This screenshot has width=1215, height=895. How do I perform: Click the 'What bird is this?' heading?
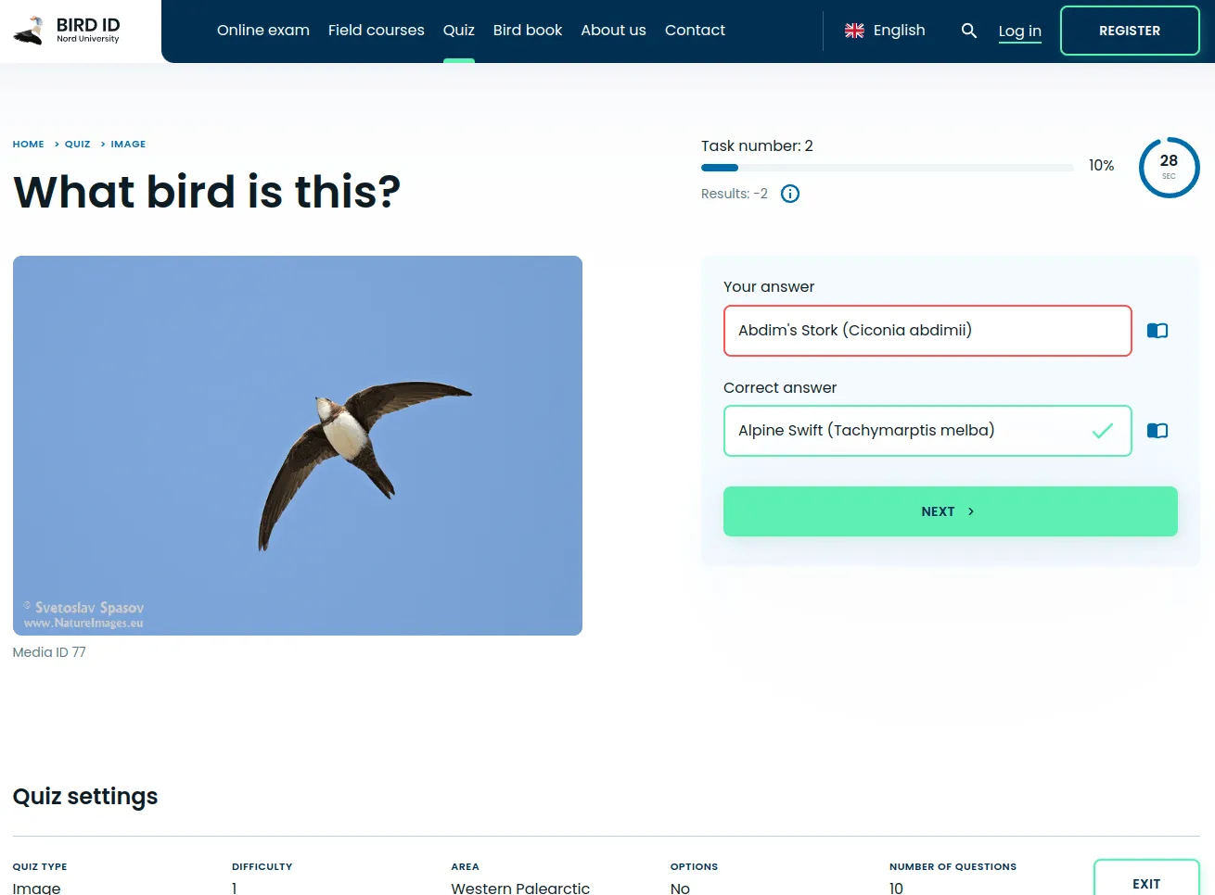207,192
